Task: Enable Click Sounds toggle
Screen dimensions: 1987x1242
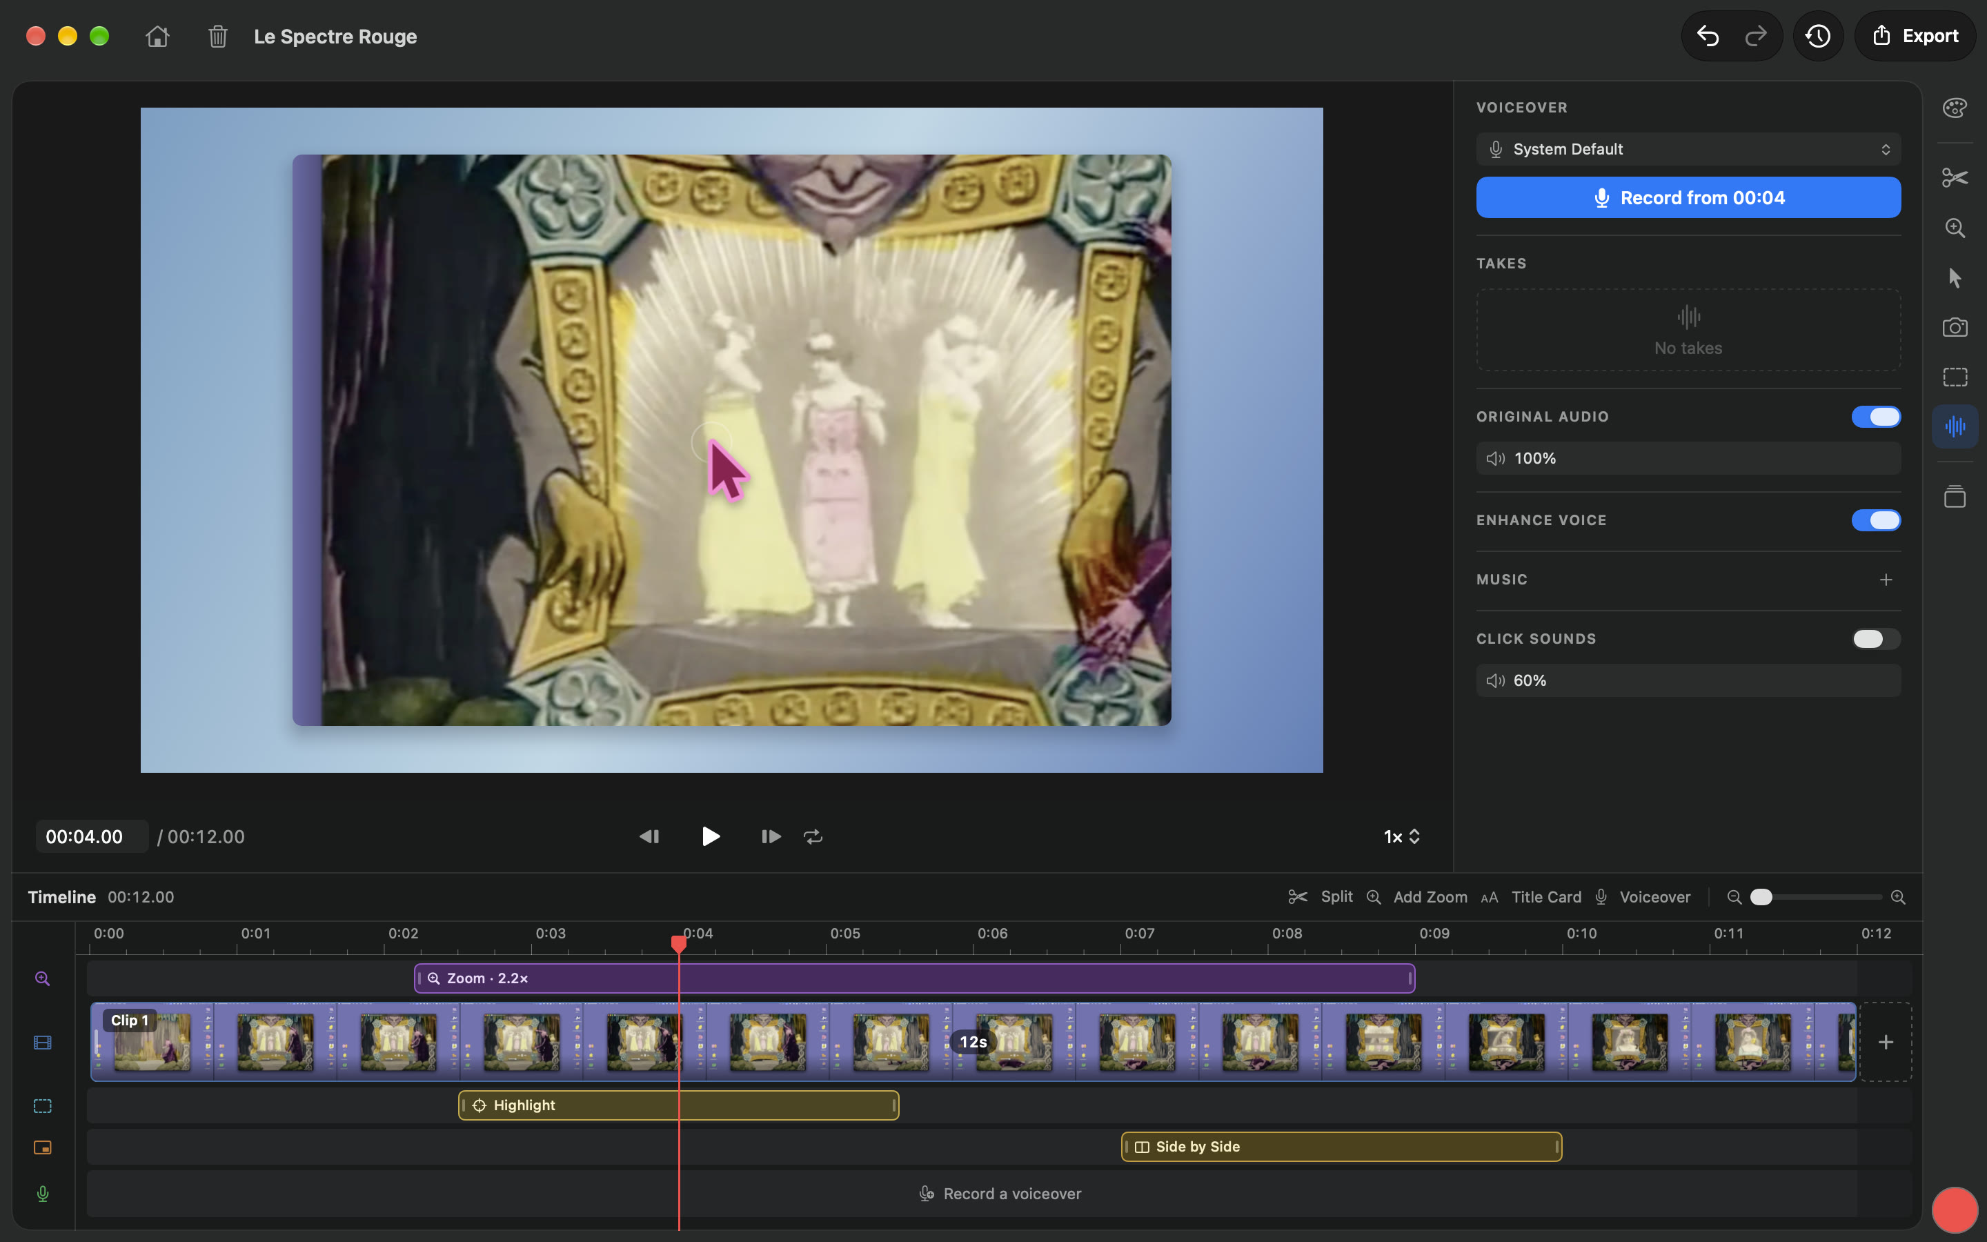Action: 1875,638
